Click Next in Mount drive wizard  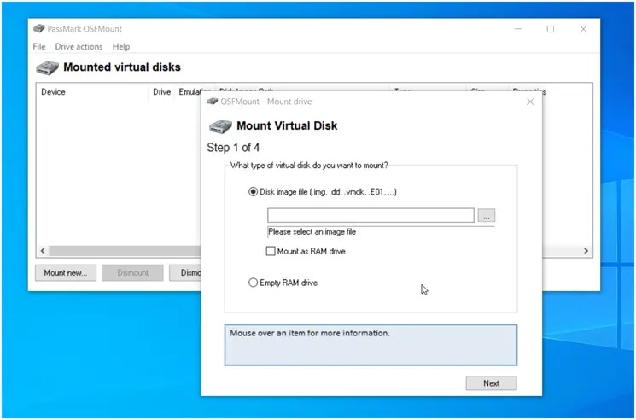[491, 383]
